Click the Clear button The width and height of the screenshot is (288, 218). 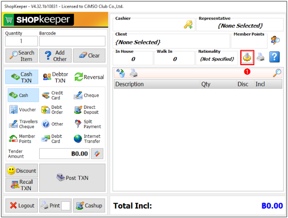pyautogui.click(x=89, y=56)
